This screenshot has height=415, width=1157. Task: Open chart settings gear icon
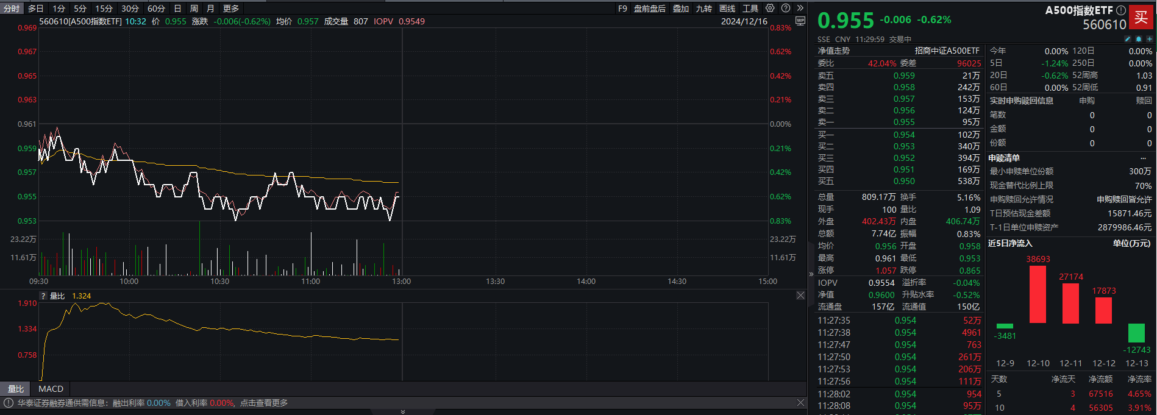tap(770, 9)
